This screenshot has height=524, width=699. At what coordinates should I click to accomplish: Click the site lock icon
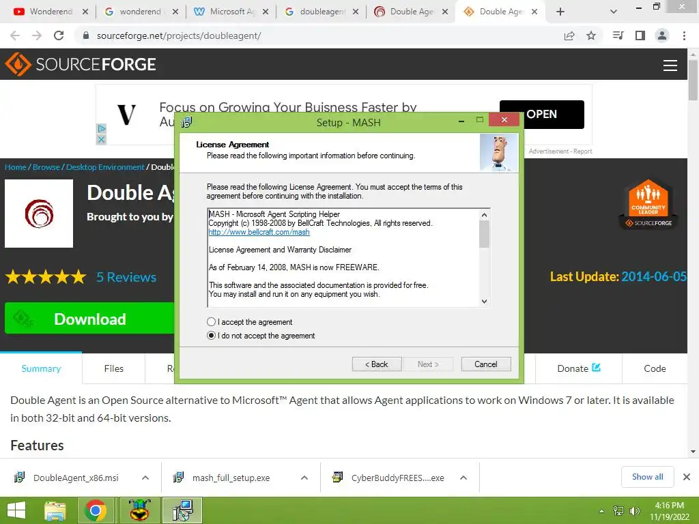pos(86,35)
